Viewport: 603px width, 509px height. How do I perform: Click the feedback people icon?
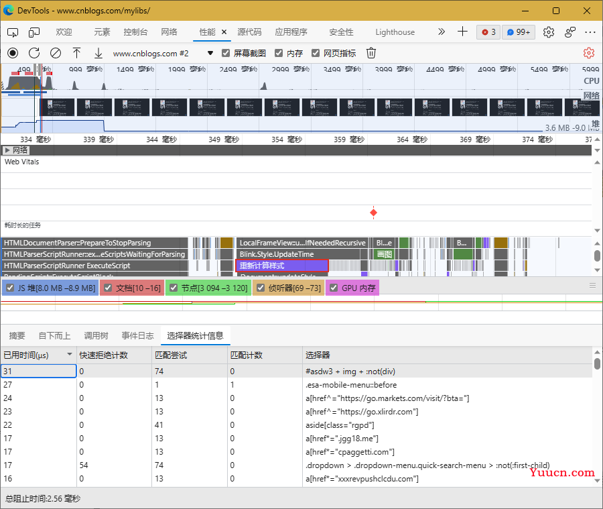(x=570, y=32)
